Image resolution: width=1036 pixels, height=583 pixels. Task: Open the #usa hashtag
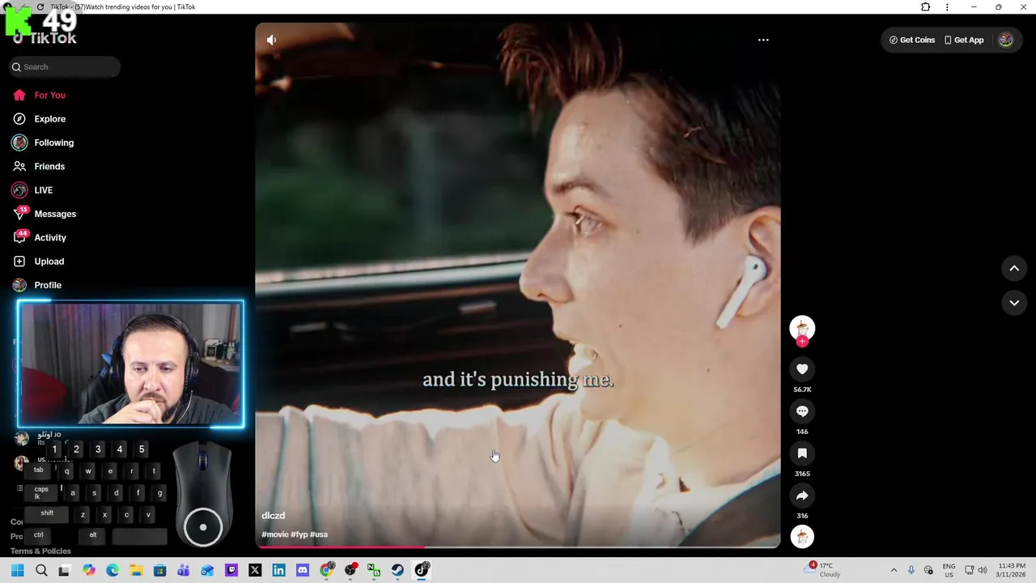(319, 534)
